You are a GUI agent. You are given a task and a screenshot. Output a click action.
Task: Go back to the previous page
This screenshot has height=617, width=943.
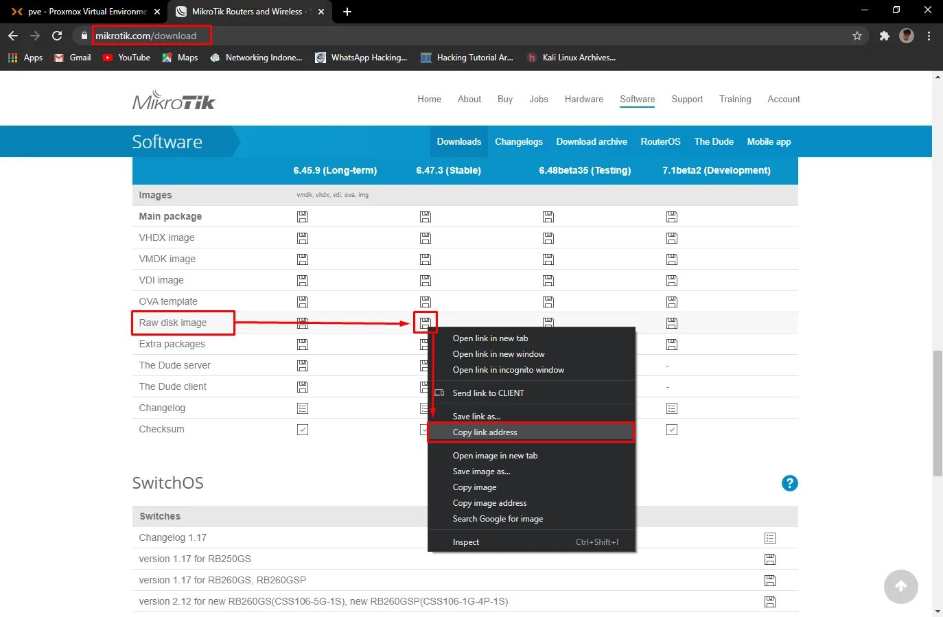(x=13, y=36)
